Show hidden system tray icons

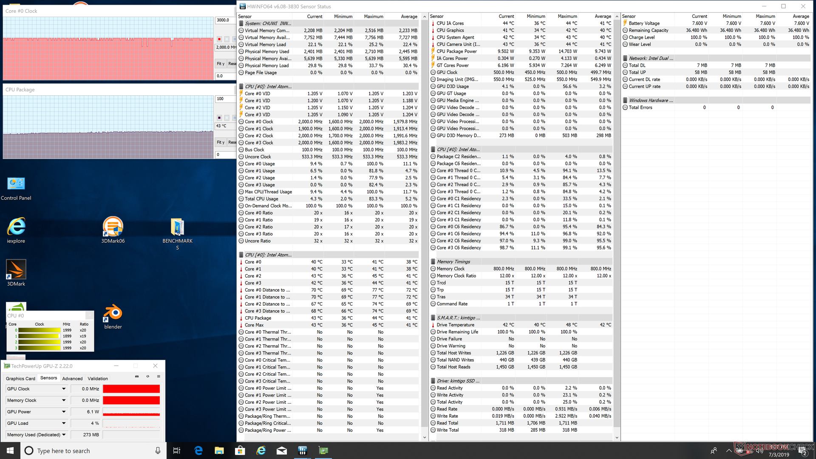click(729, 450)
